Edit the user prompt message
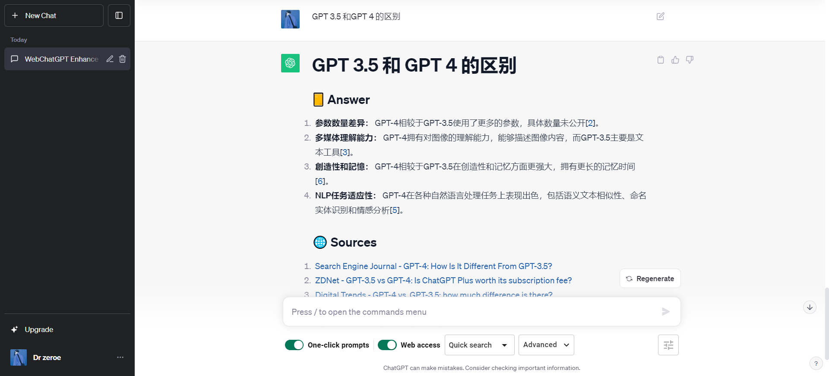829x376 pixels. (x=661, y=16)
